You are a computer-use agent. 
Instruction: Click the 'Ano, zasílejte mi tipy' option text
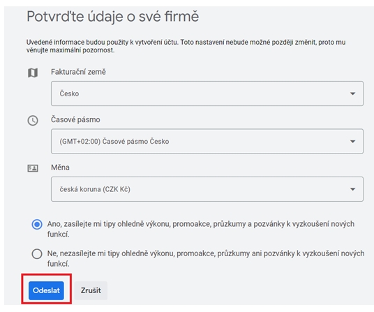[x=200, y=229]
